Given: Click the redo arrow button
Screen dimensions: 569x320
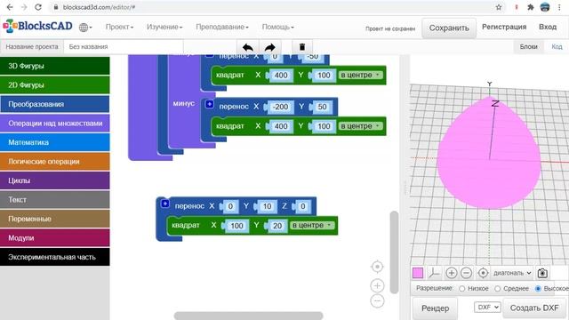Looking at the screenshot, I should [x=269, y=47].
